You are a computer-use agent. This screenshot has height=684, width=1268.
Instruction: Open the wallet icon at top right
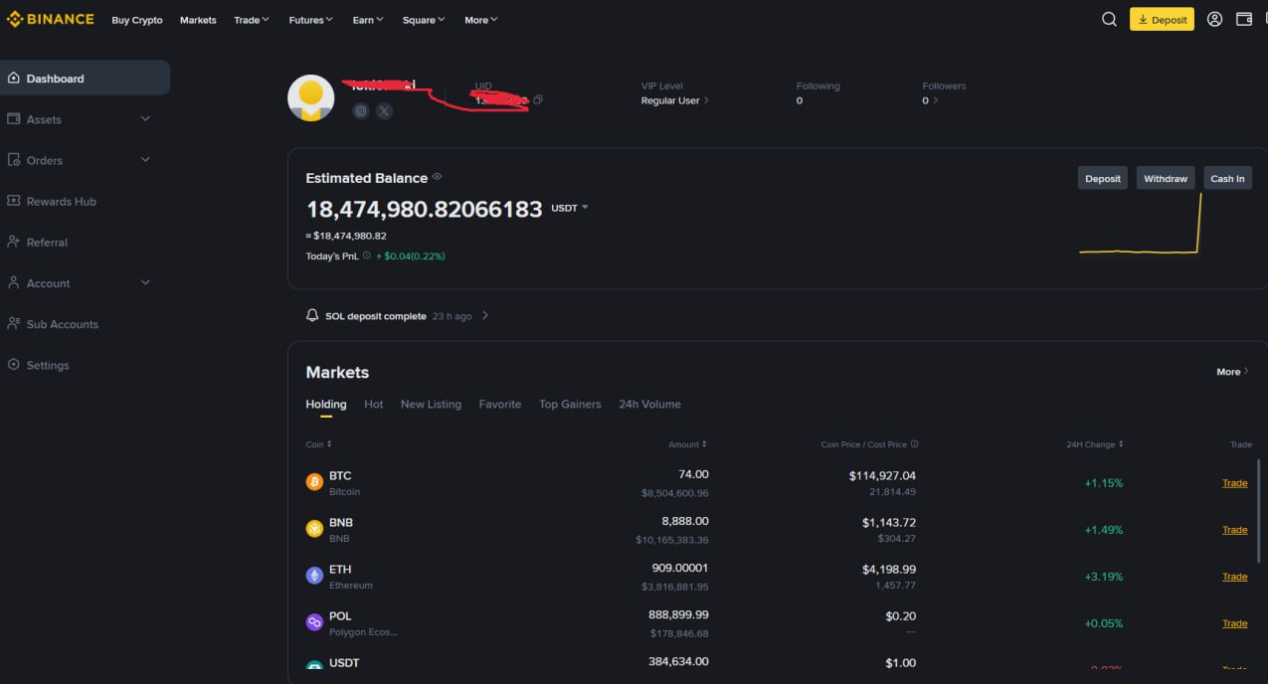[x=1244, y=19]
